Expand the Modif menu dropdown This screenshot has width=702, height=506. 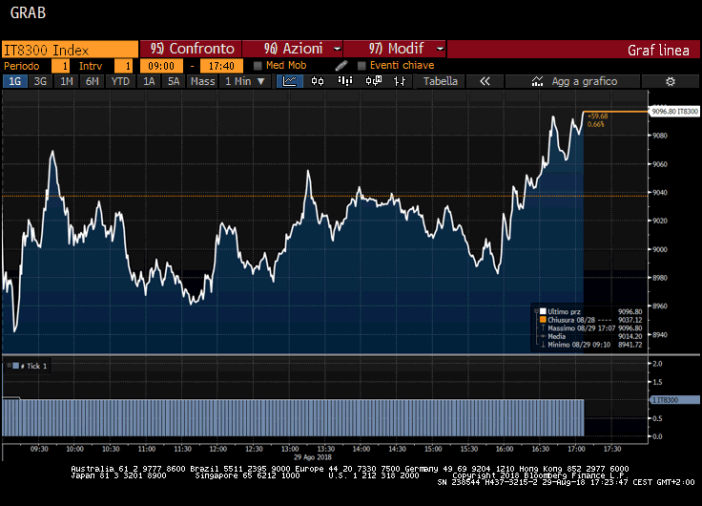click(x=440, y=49)
